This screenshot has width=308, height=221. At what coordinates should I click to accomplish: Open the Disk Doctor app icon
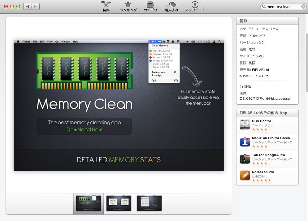coord(245,125)
